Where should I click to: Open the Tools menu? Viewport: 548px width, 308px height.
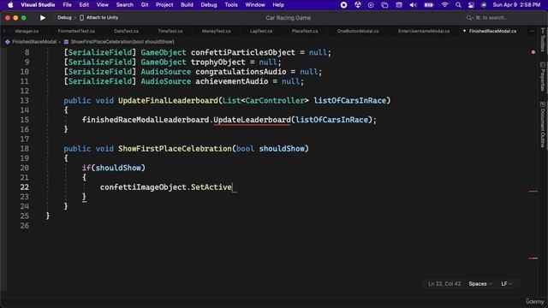click(231, 5)
